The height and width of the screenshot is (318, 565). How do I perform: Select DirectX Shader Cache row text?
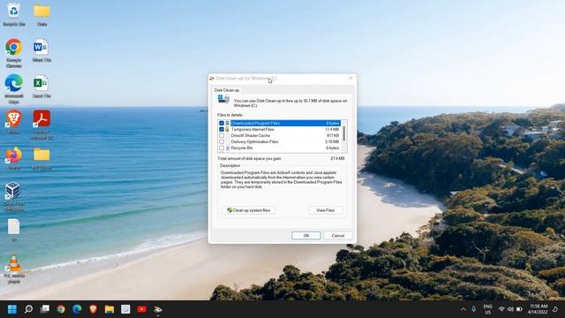pos(251,135)
